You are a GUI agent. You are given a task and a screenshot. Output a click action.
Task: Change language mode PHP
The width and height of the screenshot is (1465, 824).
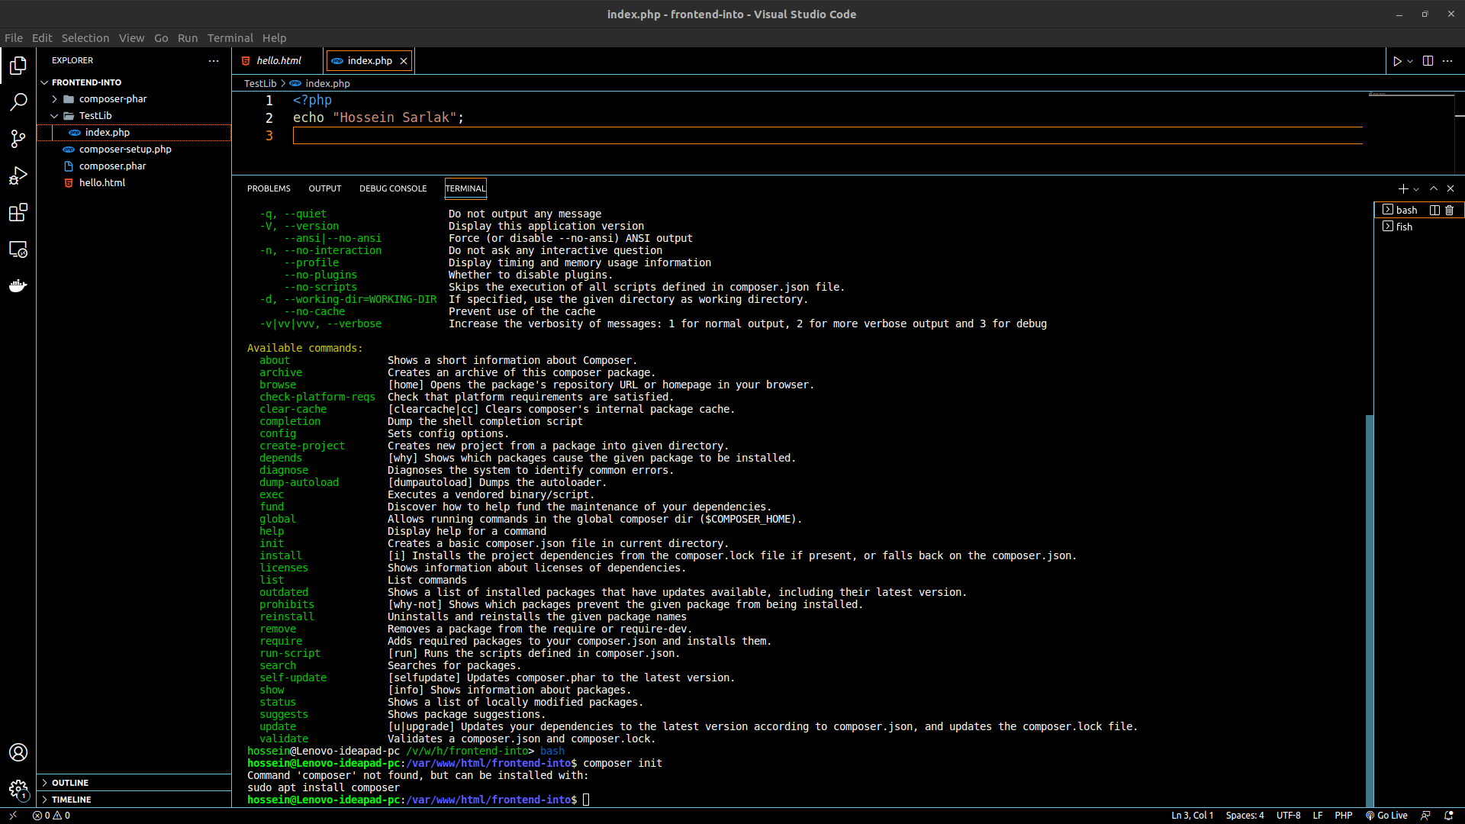1343,816
